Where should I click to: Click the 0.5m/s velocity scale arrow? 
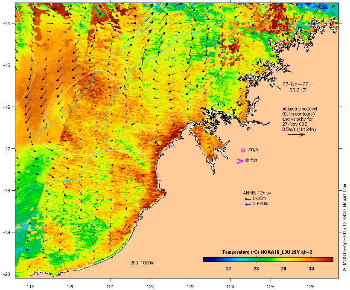pos(296,134)
